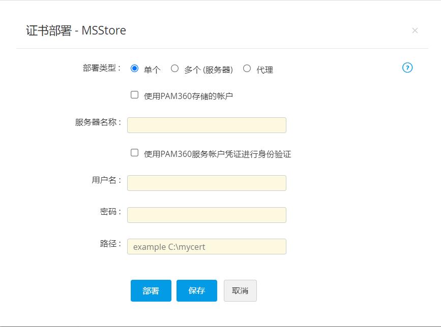441x327 pixels.
Task: Click the 保存 button
Action: (197, 291)
